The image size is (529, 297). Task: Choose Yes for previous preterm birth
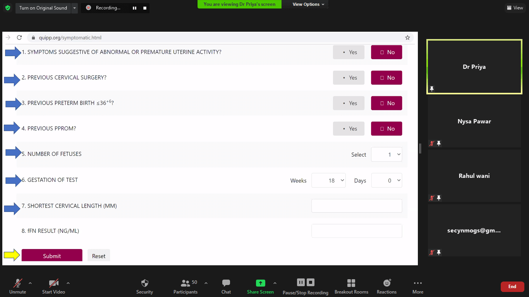click(x=349, y=103)
